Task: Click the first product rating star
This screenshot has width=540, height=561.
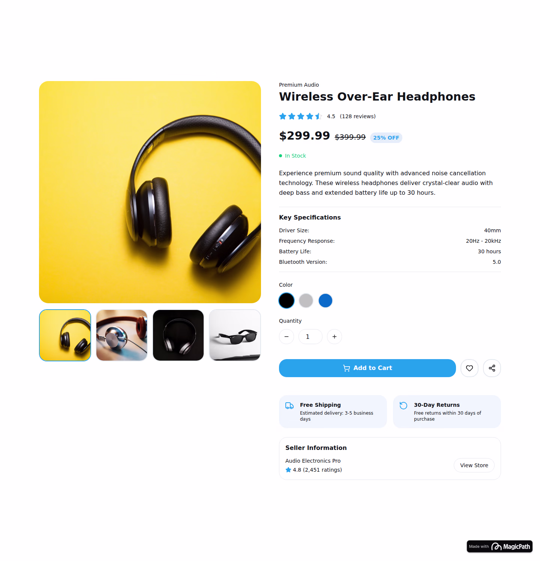Action: (x=283, y=116)
